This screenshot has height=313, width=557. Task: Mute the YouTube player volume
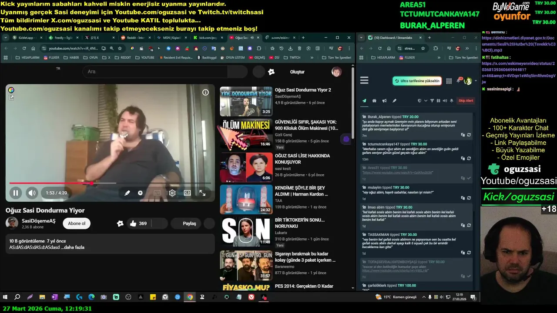pyautogui.click(x=32, y=193)
